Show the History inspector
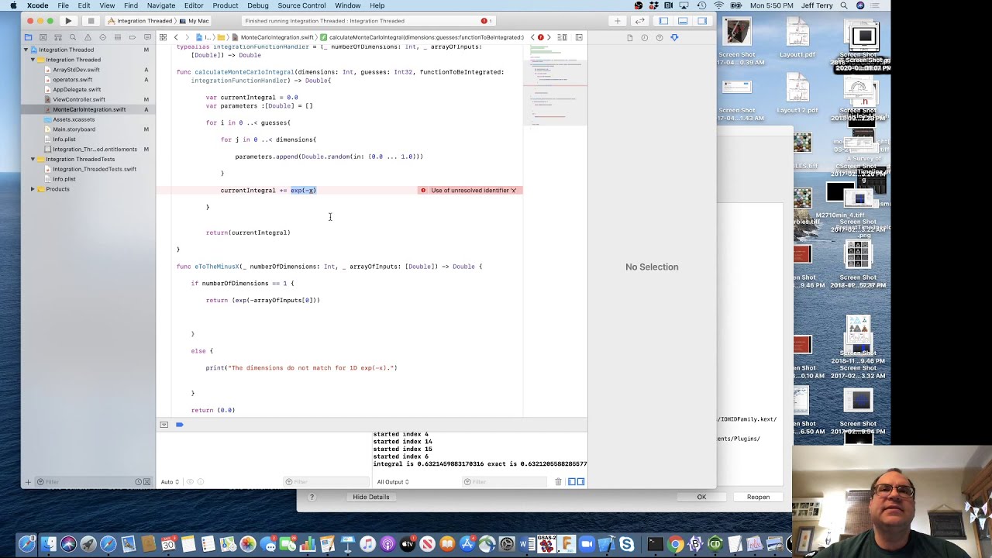This screenshot has height=558, width=992. [x=644, y=37]
